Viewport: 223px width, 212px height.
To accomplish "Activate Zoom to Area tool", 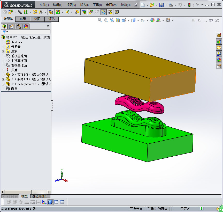I will click(105, 20).
